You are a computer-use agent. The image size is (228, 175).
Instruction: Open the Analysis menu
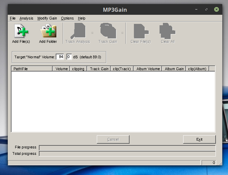tap(26, 18)
